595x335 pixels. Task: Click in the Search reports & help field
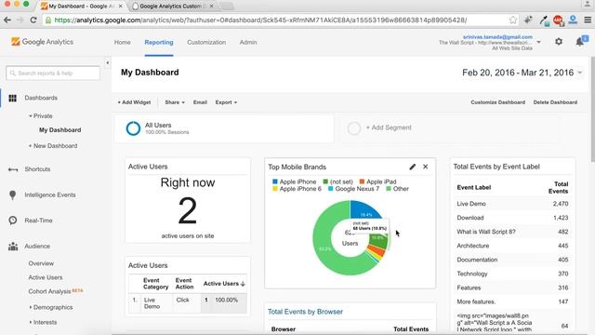pos(53,74)
